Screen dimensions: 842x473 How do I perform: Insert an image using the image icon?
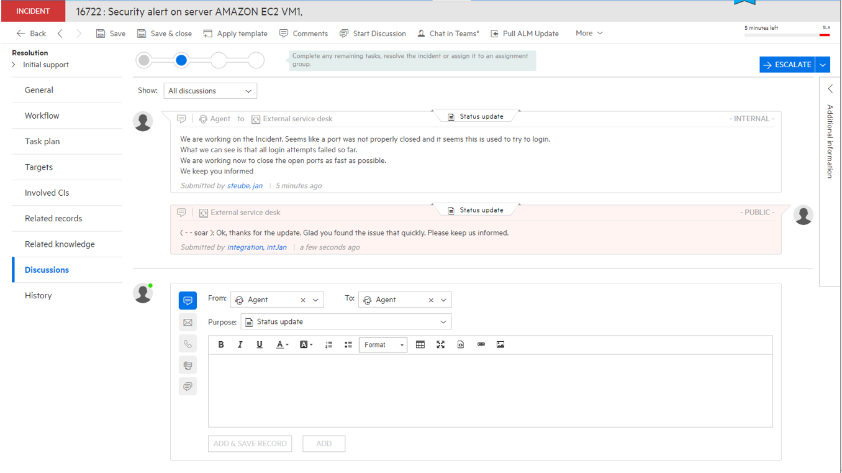500,344
